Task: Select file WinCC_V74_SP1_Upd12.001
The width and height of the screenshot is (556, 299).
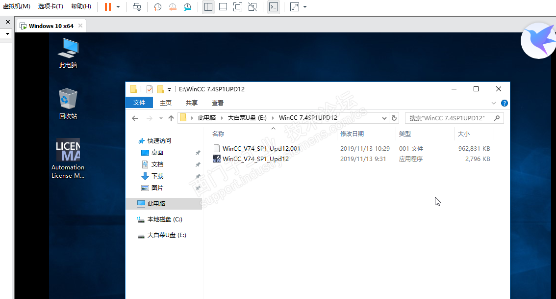Action: (x=261, y=148)
